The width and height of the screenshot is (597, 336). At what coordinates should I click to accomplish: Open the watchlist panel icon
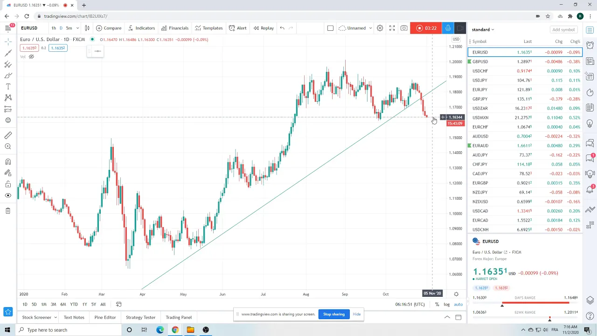(x=590, y=30)
